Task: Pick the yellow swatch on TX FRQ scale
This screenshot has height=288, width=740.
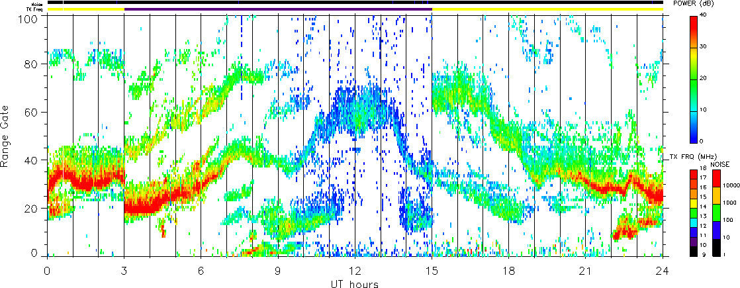Action: tap(694, 203)
